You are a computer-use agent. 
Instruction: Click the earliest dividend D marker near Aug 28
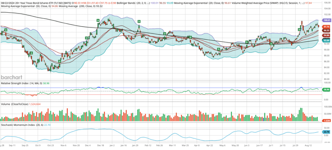[x=6, y=30]
